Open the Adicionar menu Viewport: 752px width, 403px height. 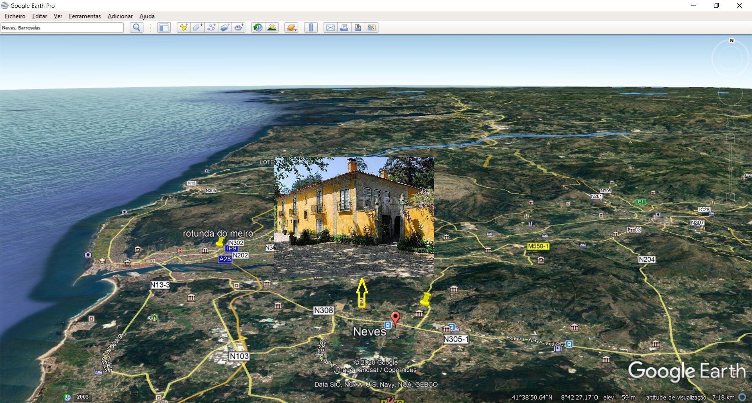coord(120,16)
